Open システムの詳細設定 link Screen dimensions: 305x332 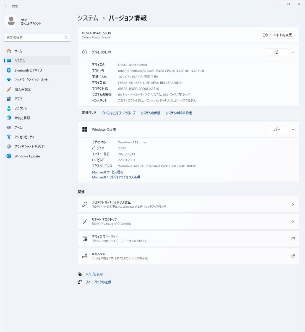coord(179,113)
